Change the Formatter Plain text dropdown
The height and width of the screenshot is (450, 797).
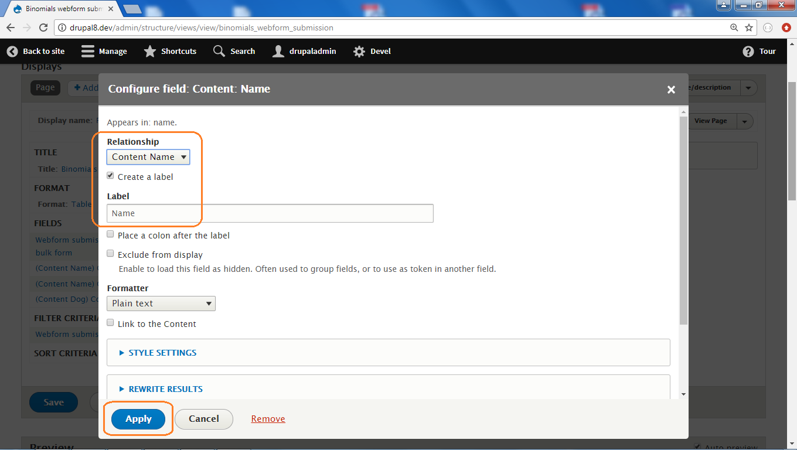point(161,303)
